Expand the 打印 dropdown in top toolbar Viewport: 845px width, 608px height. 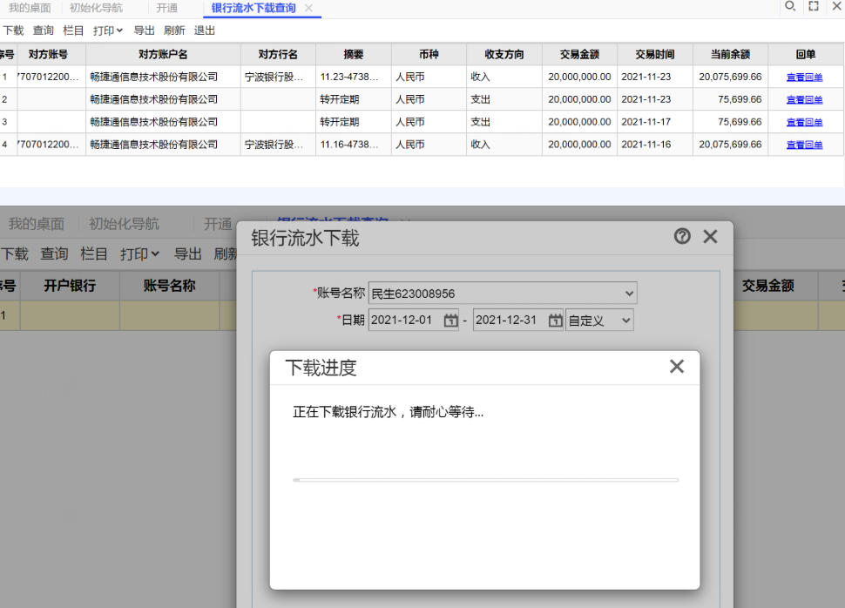coord(108,30)
